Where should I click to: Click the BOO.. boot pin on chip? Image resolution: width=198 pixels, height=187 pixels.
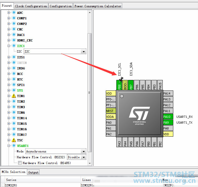(125, 85)
